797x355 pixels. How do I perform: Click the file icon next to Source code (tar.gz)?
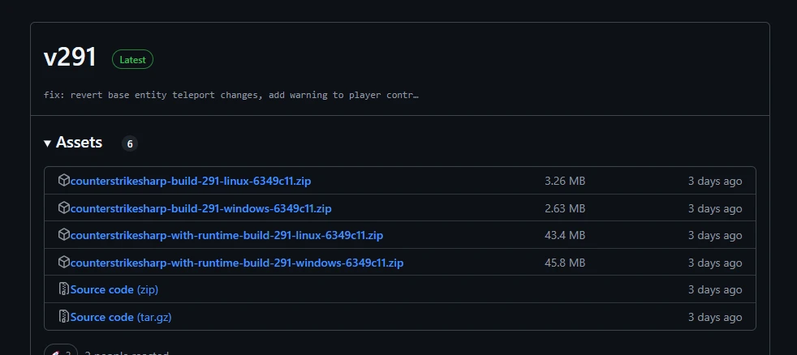click(64, 317)
